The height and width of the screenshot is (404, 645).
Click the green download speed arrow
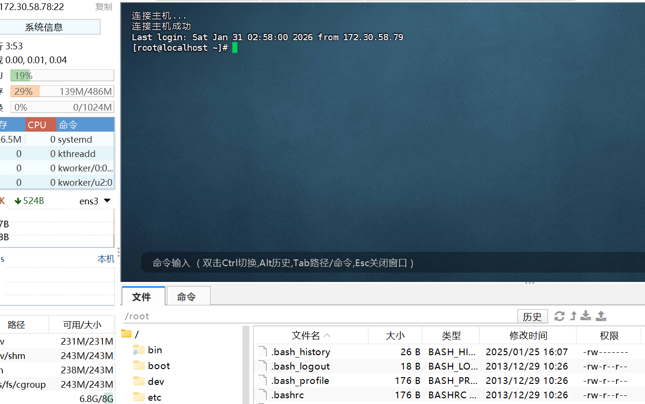[18, 201]
